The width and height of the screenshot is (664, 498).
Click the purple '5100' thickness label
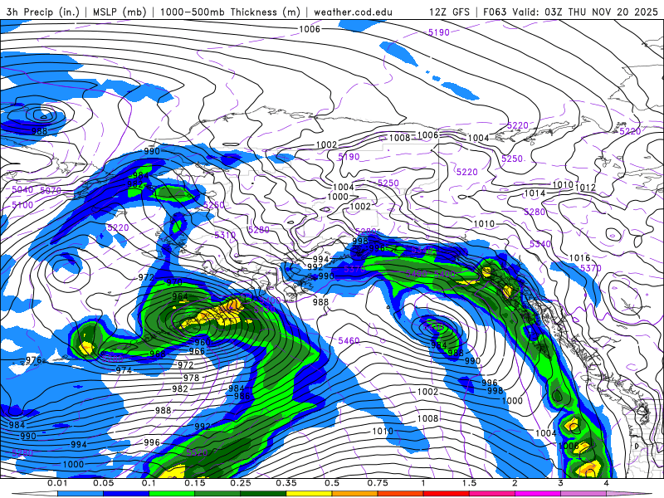pyautogui.click(x=22, y=205)
